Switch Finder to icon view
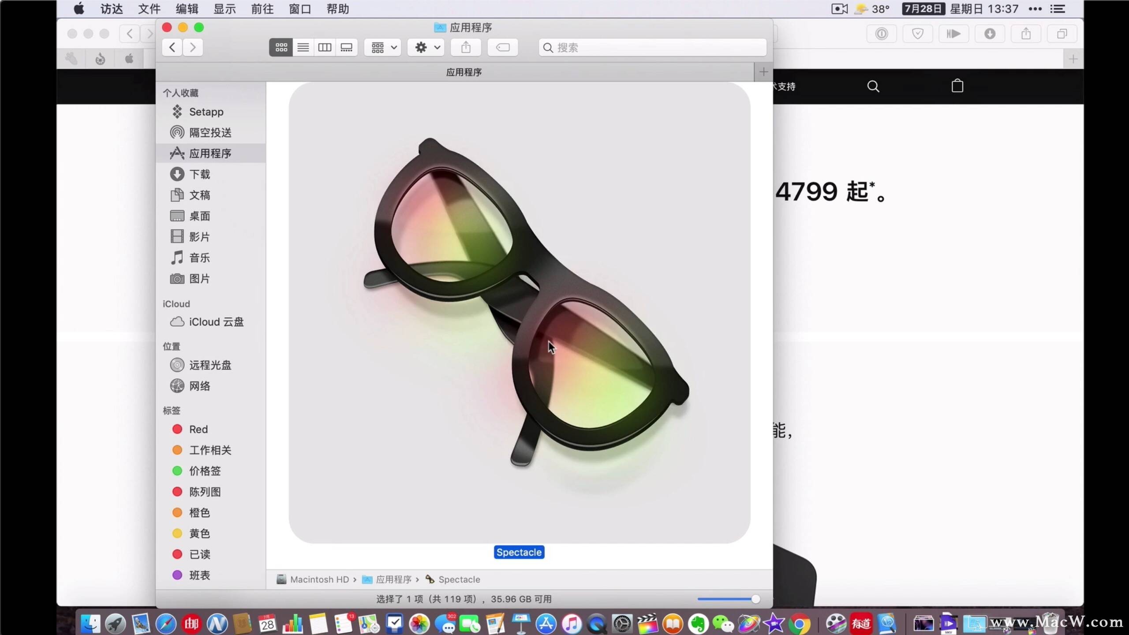The width and height of the screenshot is (1129, 635). (281, 47)
